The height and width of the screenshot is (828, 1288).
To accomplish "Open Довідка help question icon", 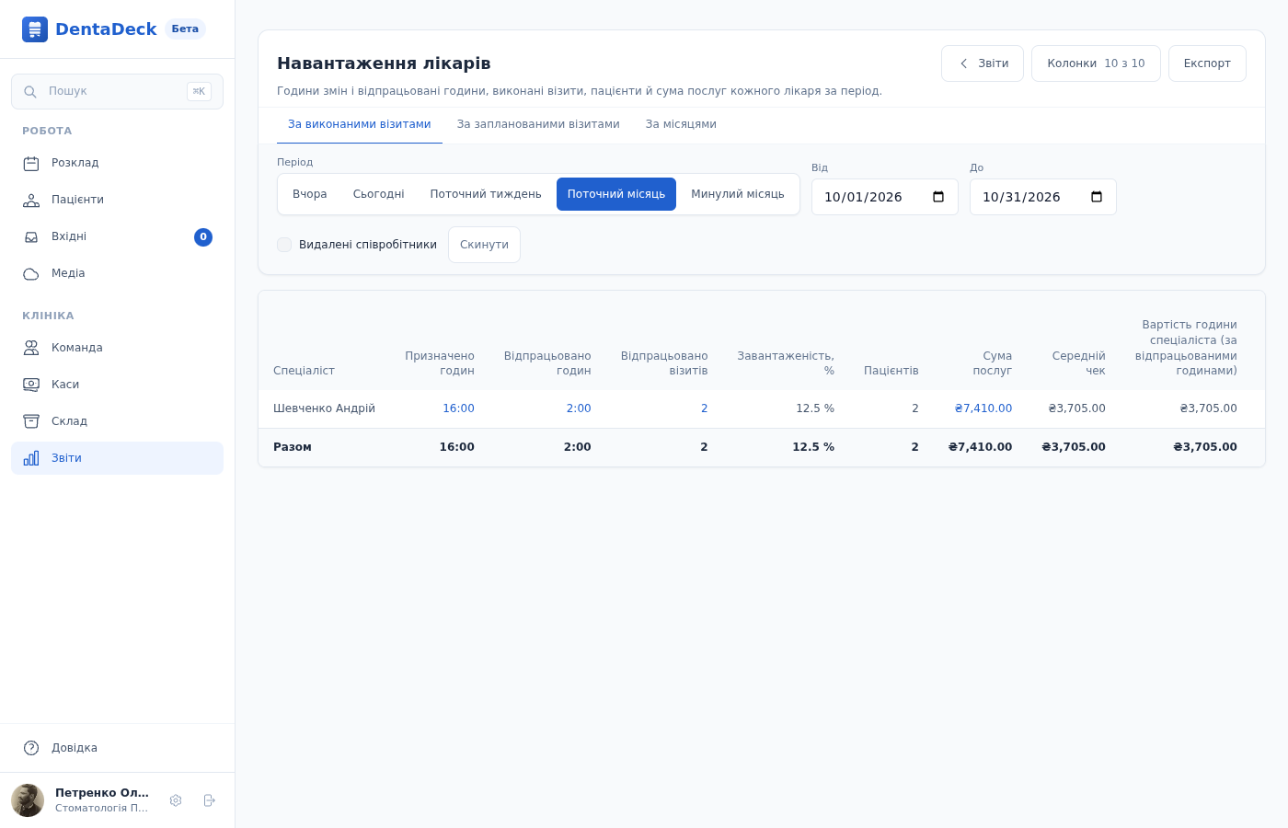I will [x=31, y=748].
